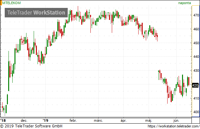Click the 'febr.' date axis label
Viewport: 200px width, 129px height.
73,120
